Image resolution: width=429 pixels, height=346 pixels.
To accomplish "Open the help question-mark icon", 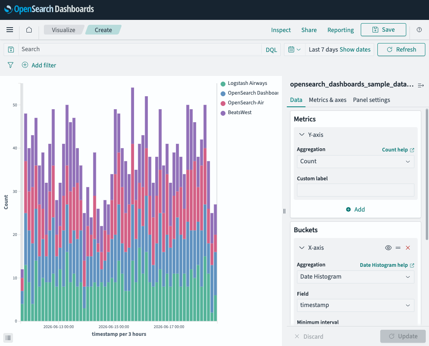I will point(419,30).
